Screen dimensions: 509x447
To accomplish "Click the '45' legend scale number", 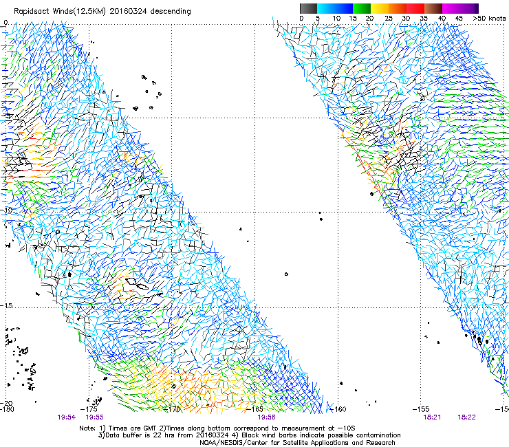I will click(x=459, y=19).
